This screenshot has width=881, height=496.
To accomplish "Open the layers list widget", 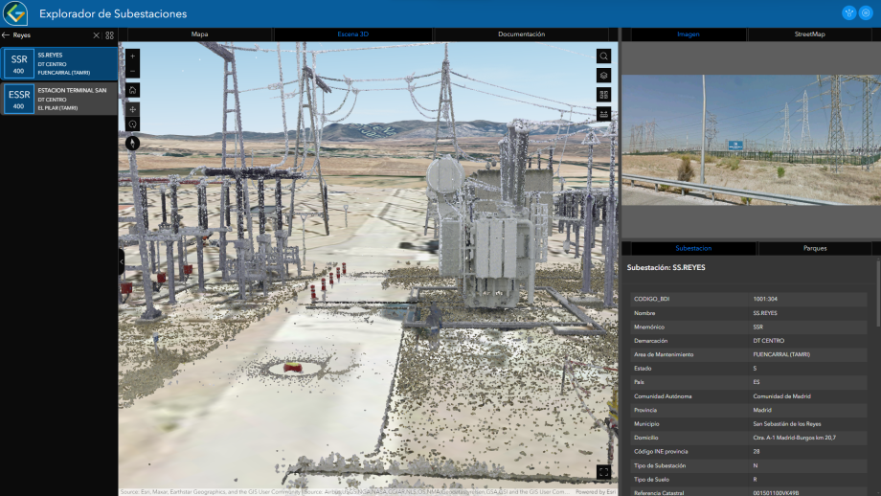I will click(603, 75).
